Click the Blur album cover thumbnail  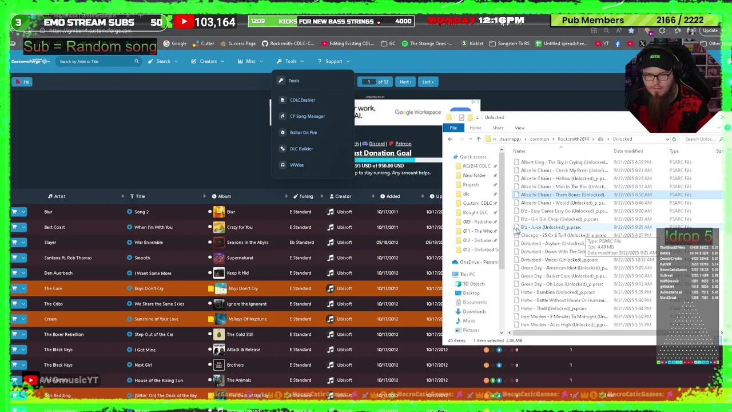(x=219, y=212)
